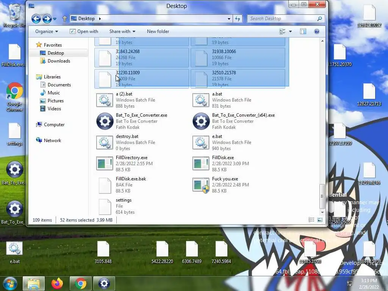Select file 31938.10066
The height and width of the screenshot is (291, 388).
(x=238, y=58)
